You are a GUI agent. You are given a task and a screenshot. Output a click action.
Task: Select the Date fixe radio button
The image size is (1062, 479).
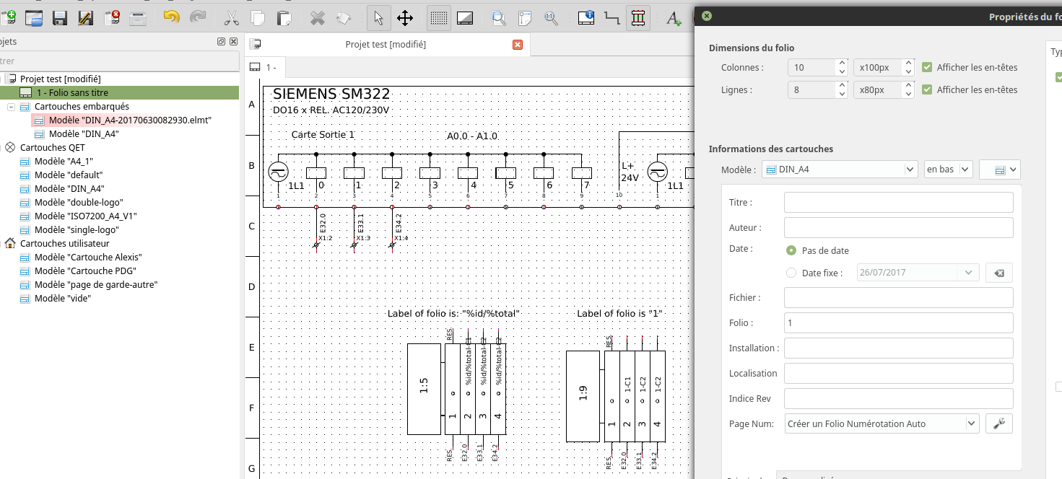tap(791, 273)
